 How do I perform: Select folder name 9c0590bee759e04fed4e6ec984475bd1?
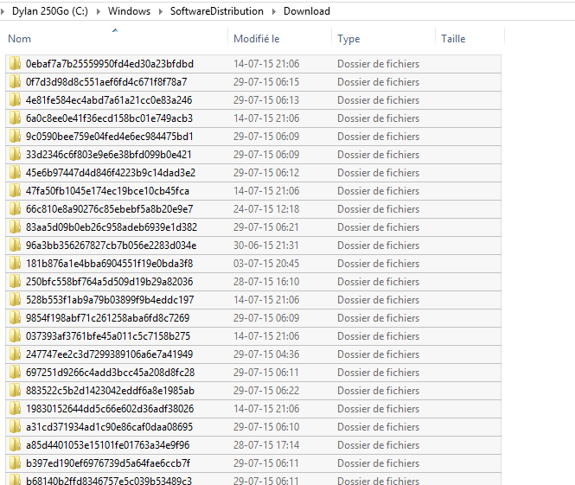(x=109, y=137)
